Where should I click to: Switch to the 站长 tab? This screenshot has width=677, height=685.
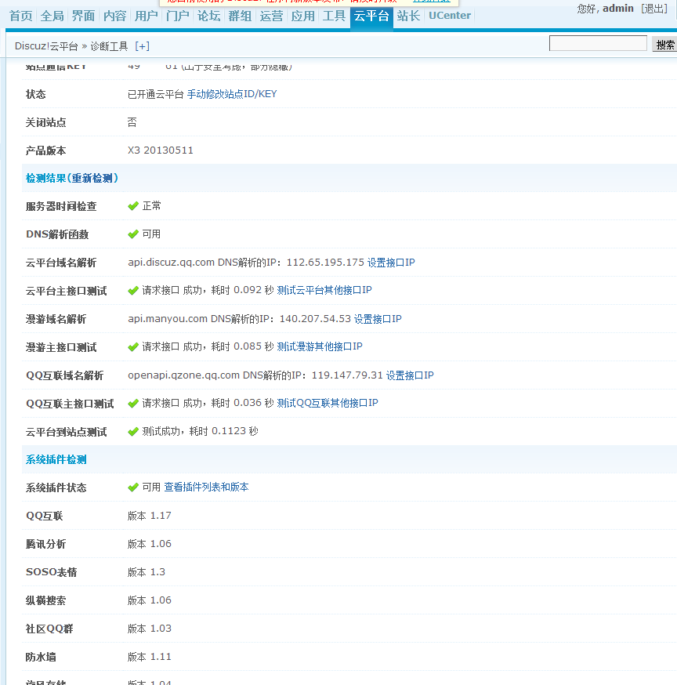408,16
